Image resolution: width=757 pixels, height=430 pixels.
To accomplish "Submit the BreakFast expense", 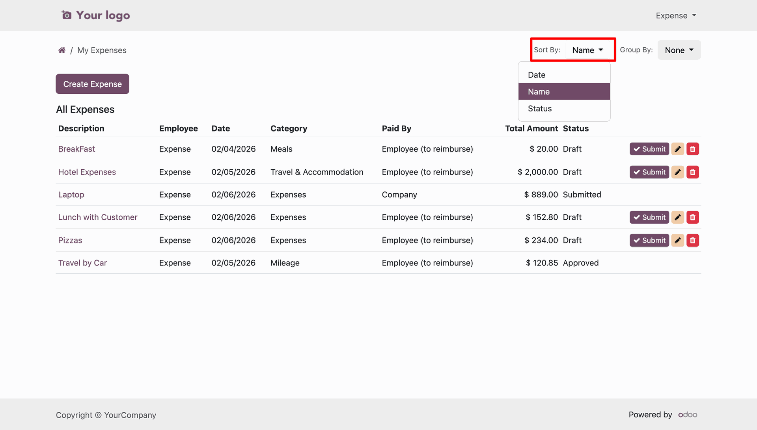I will pos(649,149).
